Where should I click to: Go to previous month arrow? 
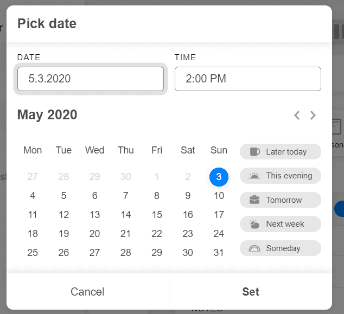pos(297,116)
